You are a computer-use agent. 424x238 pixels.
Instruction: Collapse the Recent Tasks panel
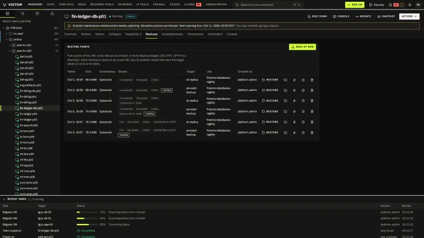4,199
